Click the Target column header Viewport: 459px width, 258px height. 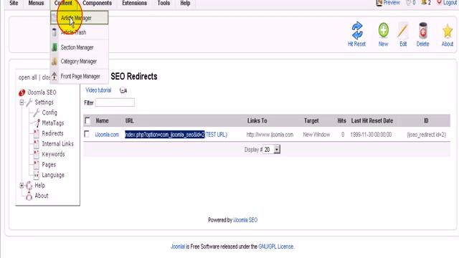(x=311, y=120)
